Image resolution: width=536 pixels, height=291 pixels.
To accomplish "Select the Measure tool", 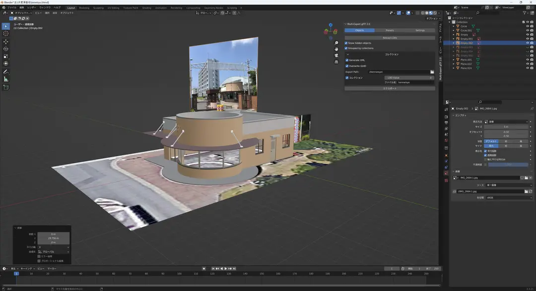I will point(6,79).
